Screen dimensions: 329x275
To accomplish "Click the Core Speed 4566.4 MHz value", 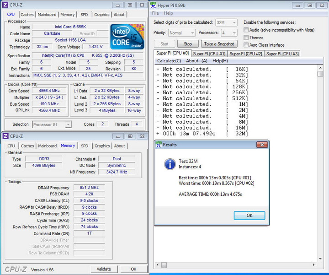I will tap(49, 91).
